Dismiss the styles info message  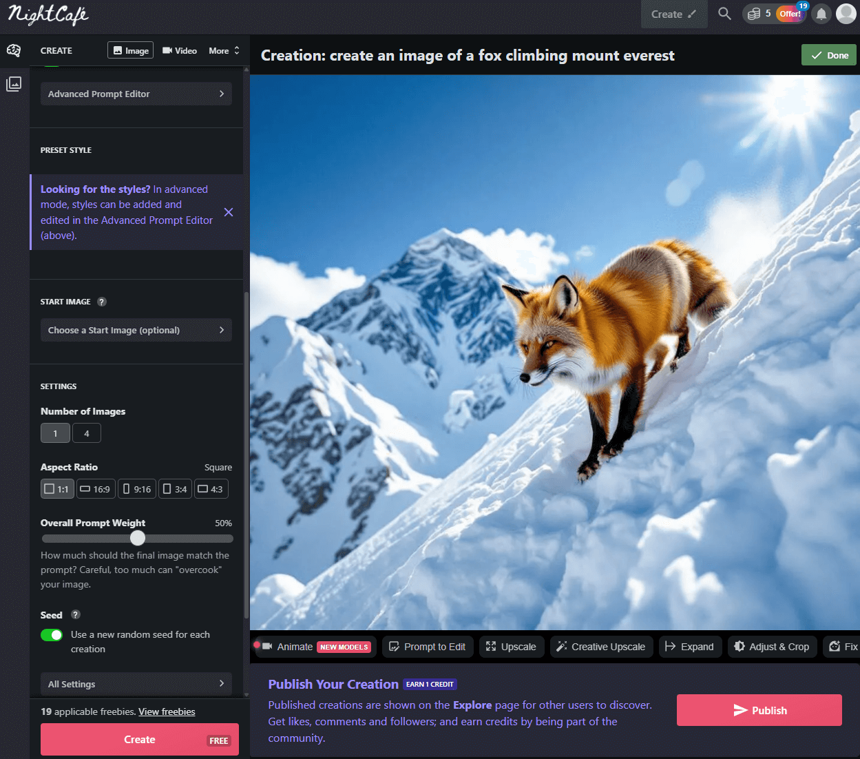(229, 212)
